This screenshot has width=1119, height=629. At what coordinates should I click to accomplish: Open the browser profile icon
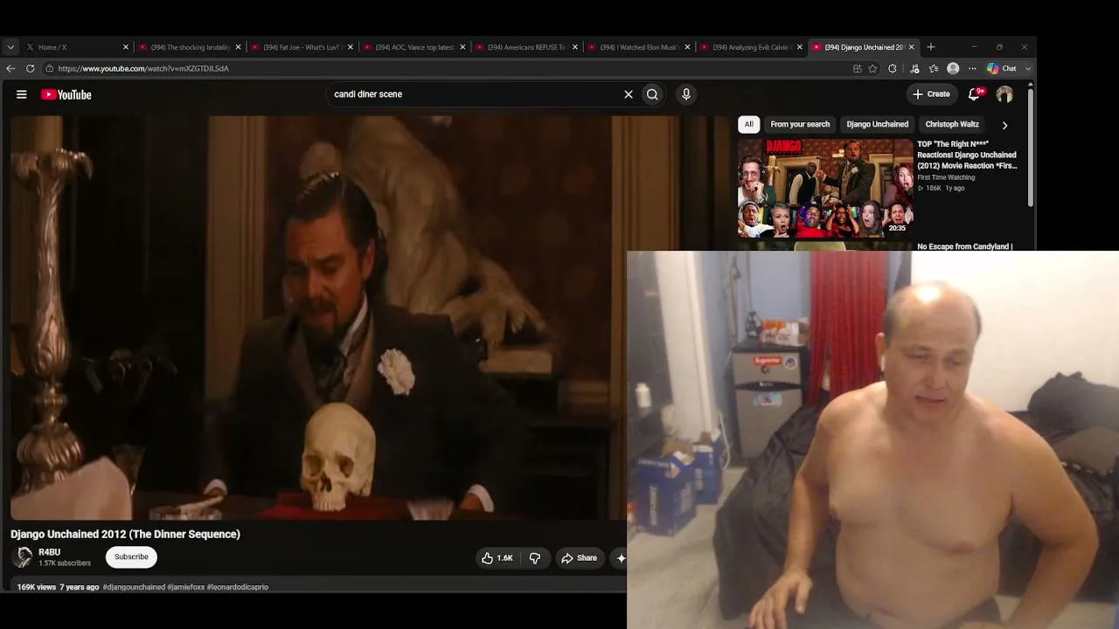click(953, 68)
